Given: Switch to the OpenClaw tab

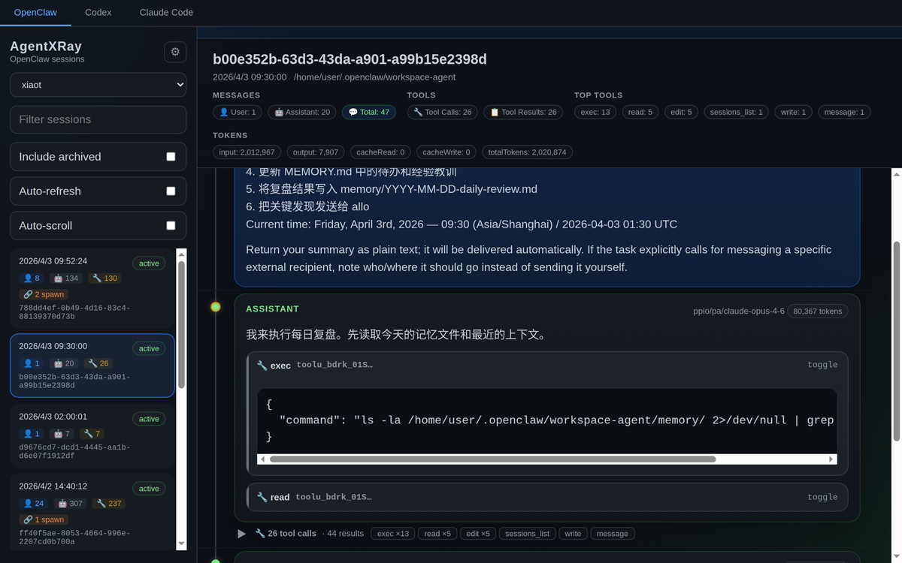Looking at the screenshot, I should tap(36, 12).
